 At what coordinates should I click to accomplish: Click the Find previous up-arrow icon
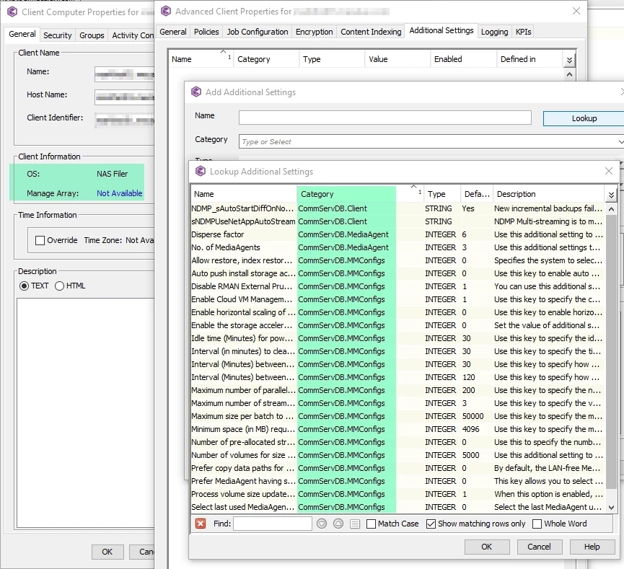pyautogui.click(x=338, y=524)
